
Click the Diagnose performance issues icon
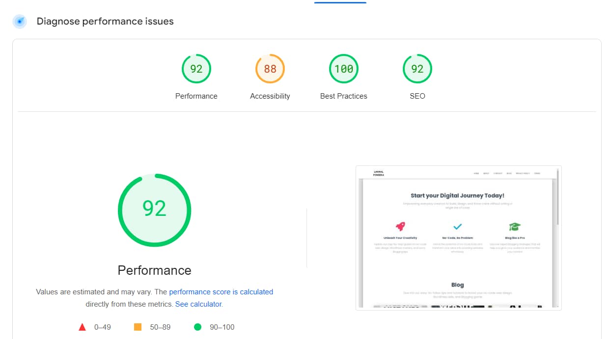point(19,21)
